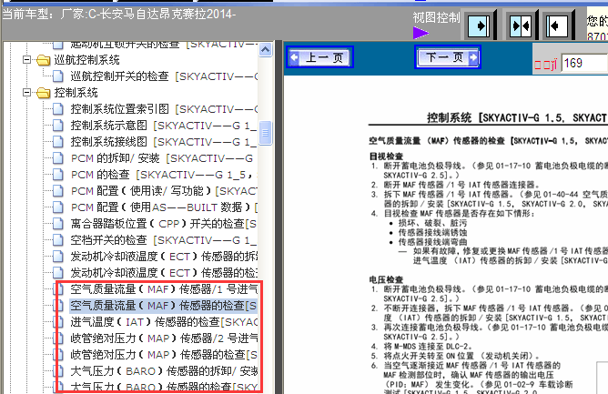This screenshot has width=608, height=394.
Task: Click document icon beside 巡航控制开关的检查
Action: pyautogui.click(x=57, y=76)
